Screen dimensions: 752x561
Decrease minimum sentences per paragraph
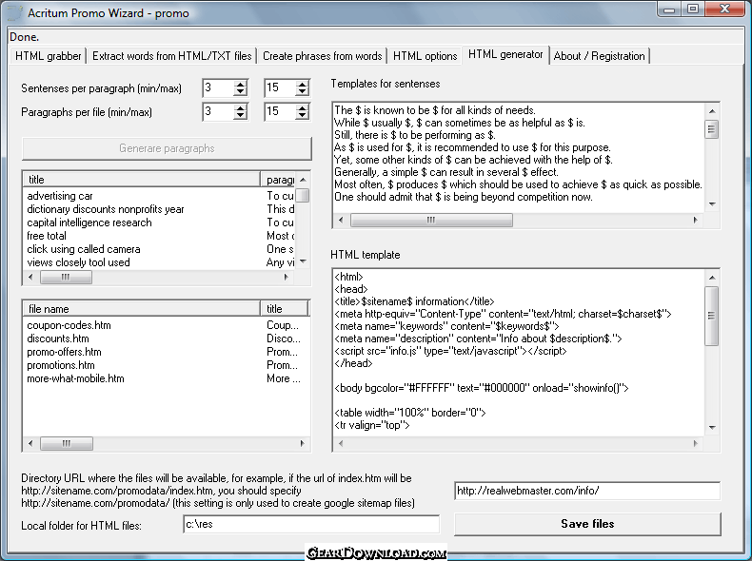point(240,91)
